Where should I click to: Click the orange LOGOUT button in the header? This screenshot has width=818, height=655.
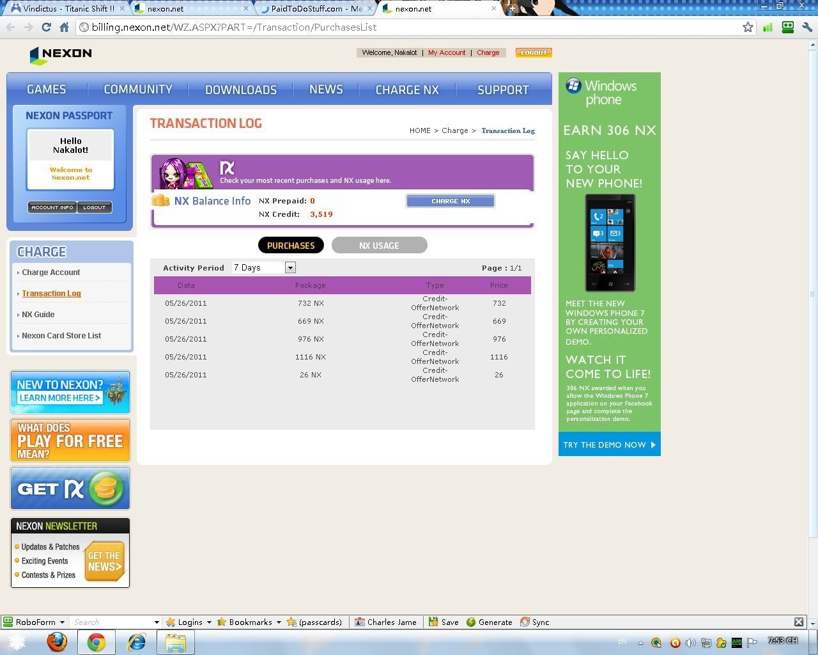coord(534,52)
